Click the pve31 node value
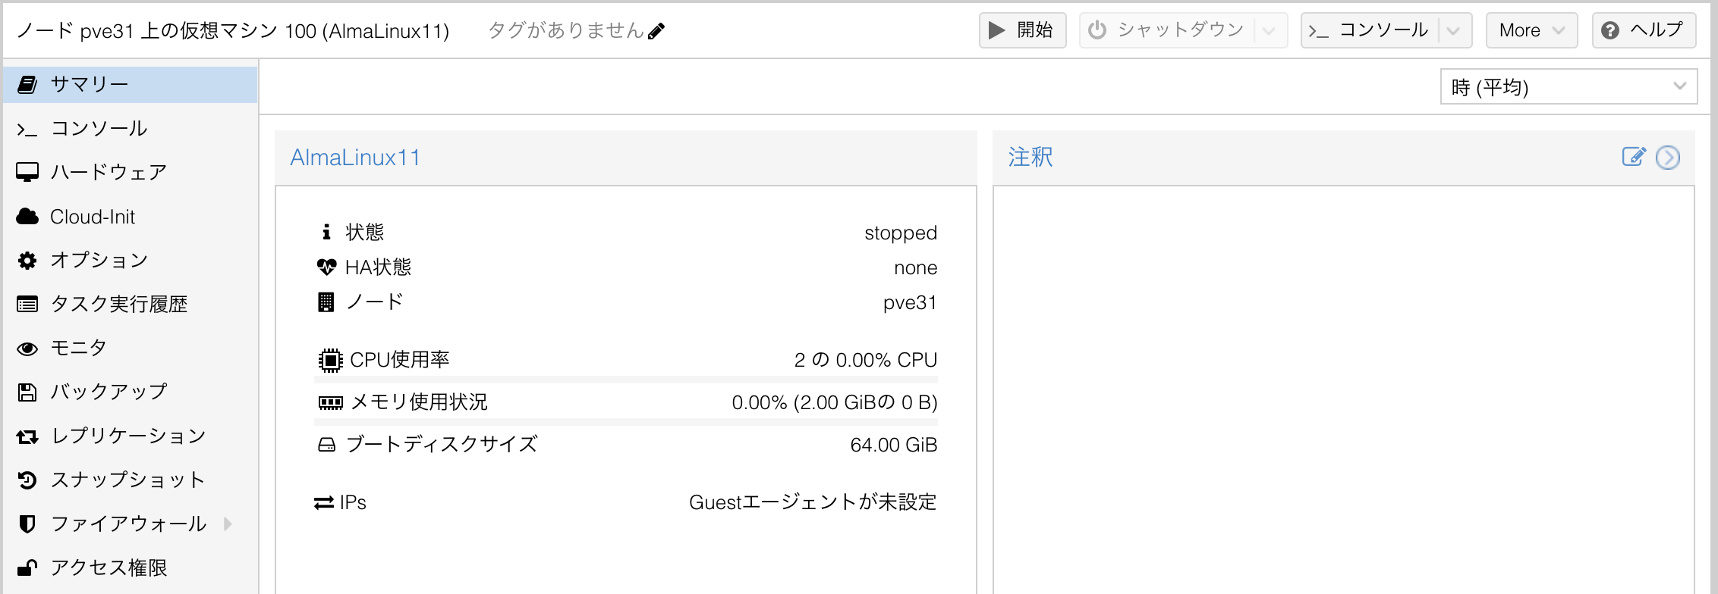The width and height of the screenshot is (1718, 594). (911, 302)
